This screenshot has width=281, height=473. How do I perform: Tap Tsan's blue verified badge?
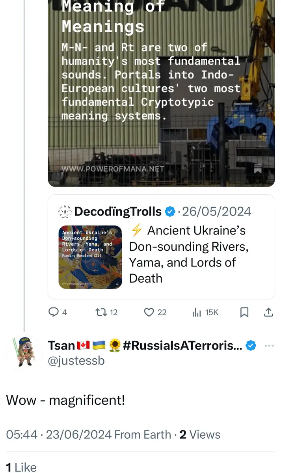(x=251, y=346)
